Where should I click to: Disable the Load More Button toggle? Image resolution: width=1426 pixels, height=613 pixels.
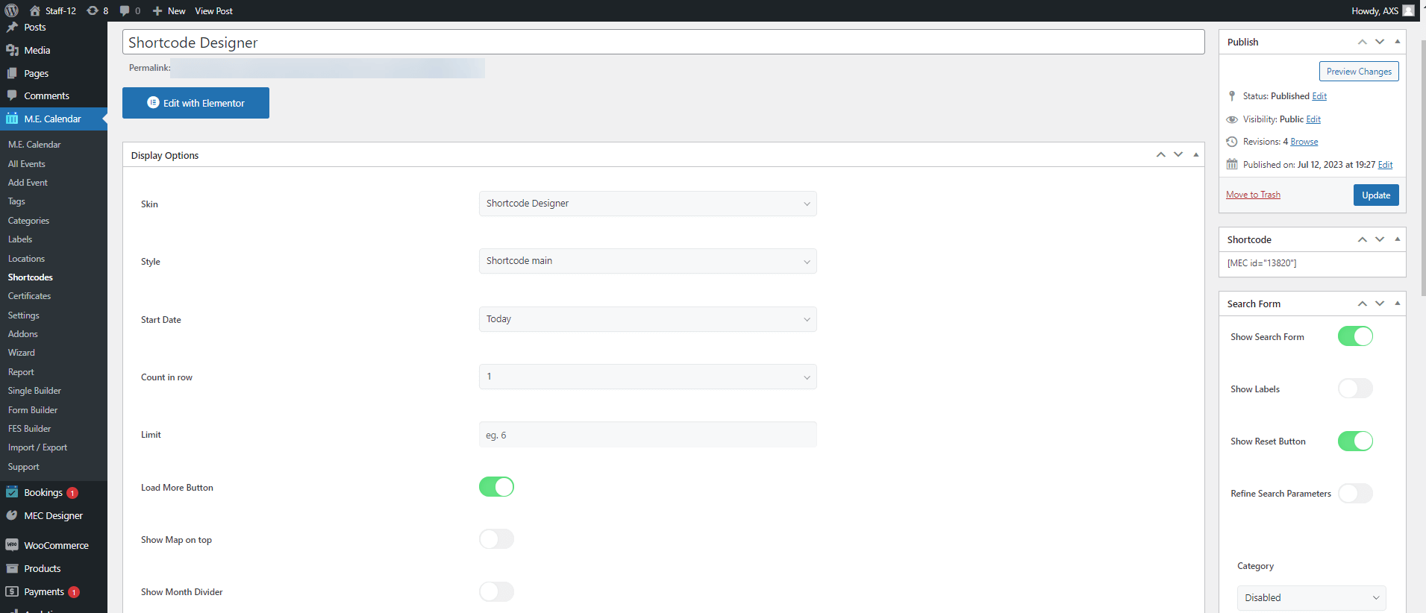click(496, 487)
